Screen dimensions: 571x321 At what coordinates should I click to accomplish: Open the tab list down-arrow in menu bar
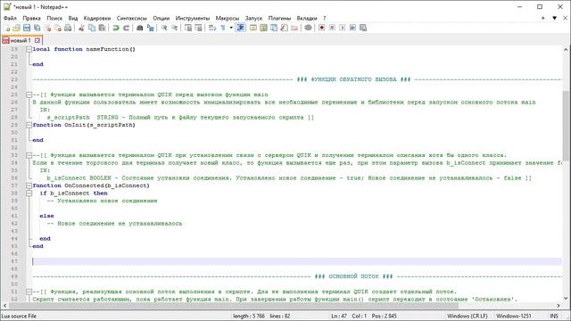(554, 18)
